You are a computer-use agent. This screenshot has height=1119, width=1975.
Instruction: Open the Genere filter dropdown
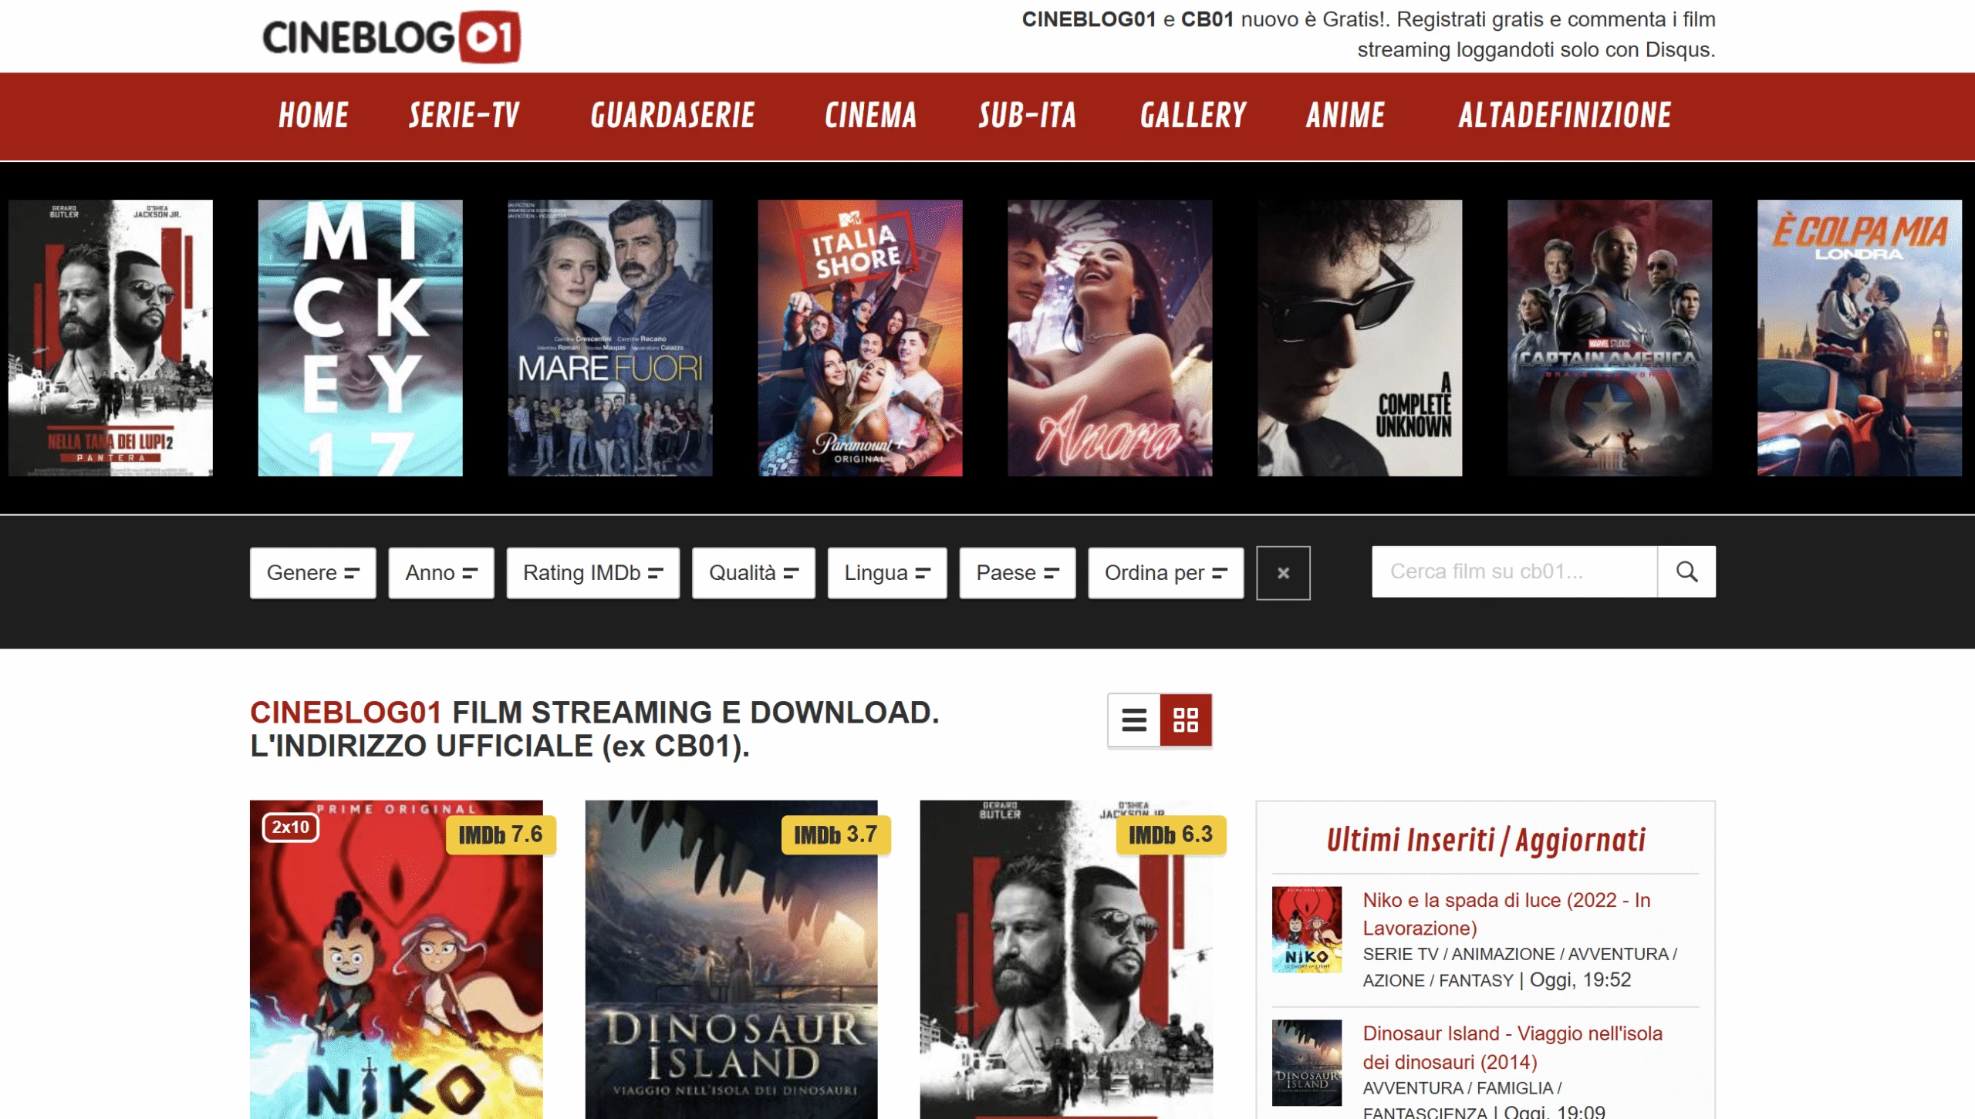click(312, 573)
